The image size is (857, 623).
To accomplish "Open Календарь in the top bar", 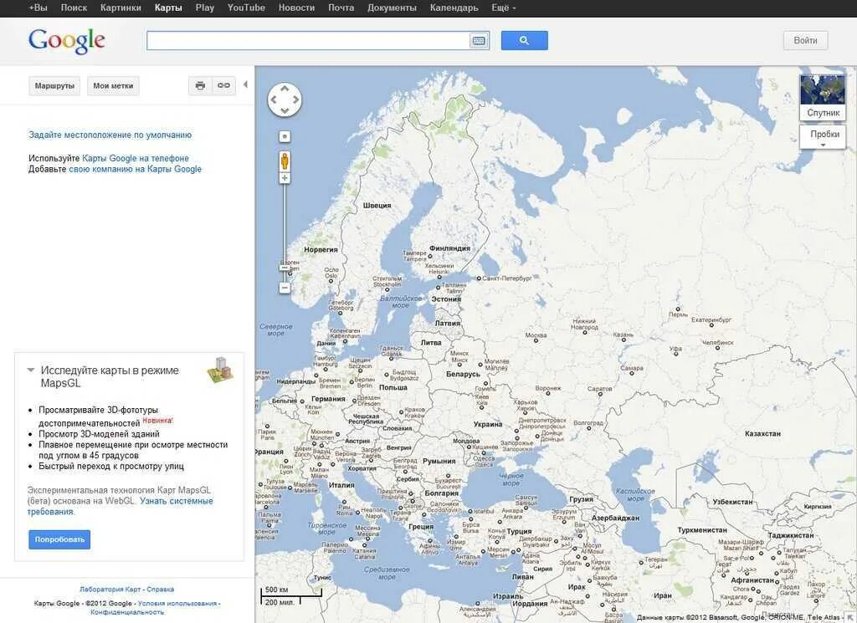I will tap(454, 8).
